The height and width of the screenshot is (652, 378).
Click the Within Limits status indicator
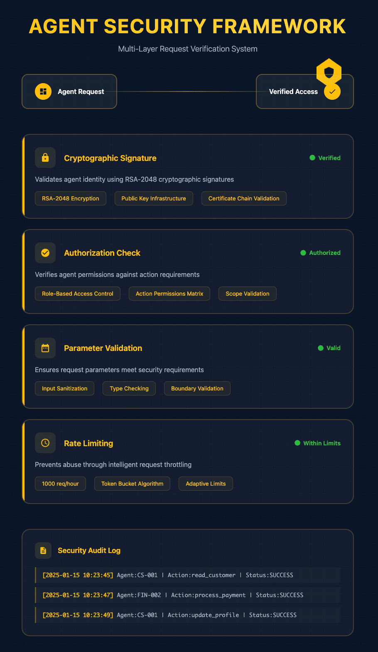pyautogui.click(x=318, y=443)
